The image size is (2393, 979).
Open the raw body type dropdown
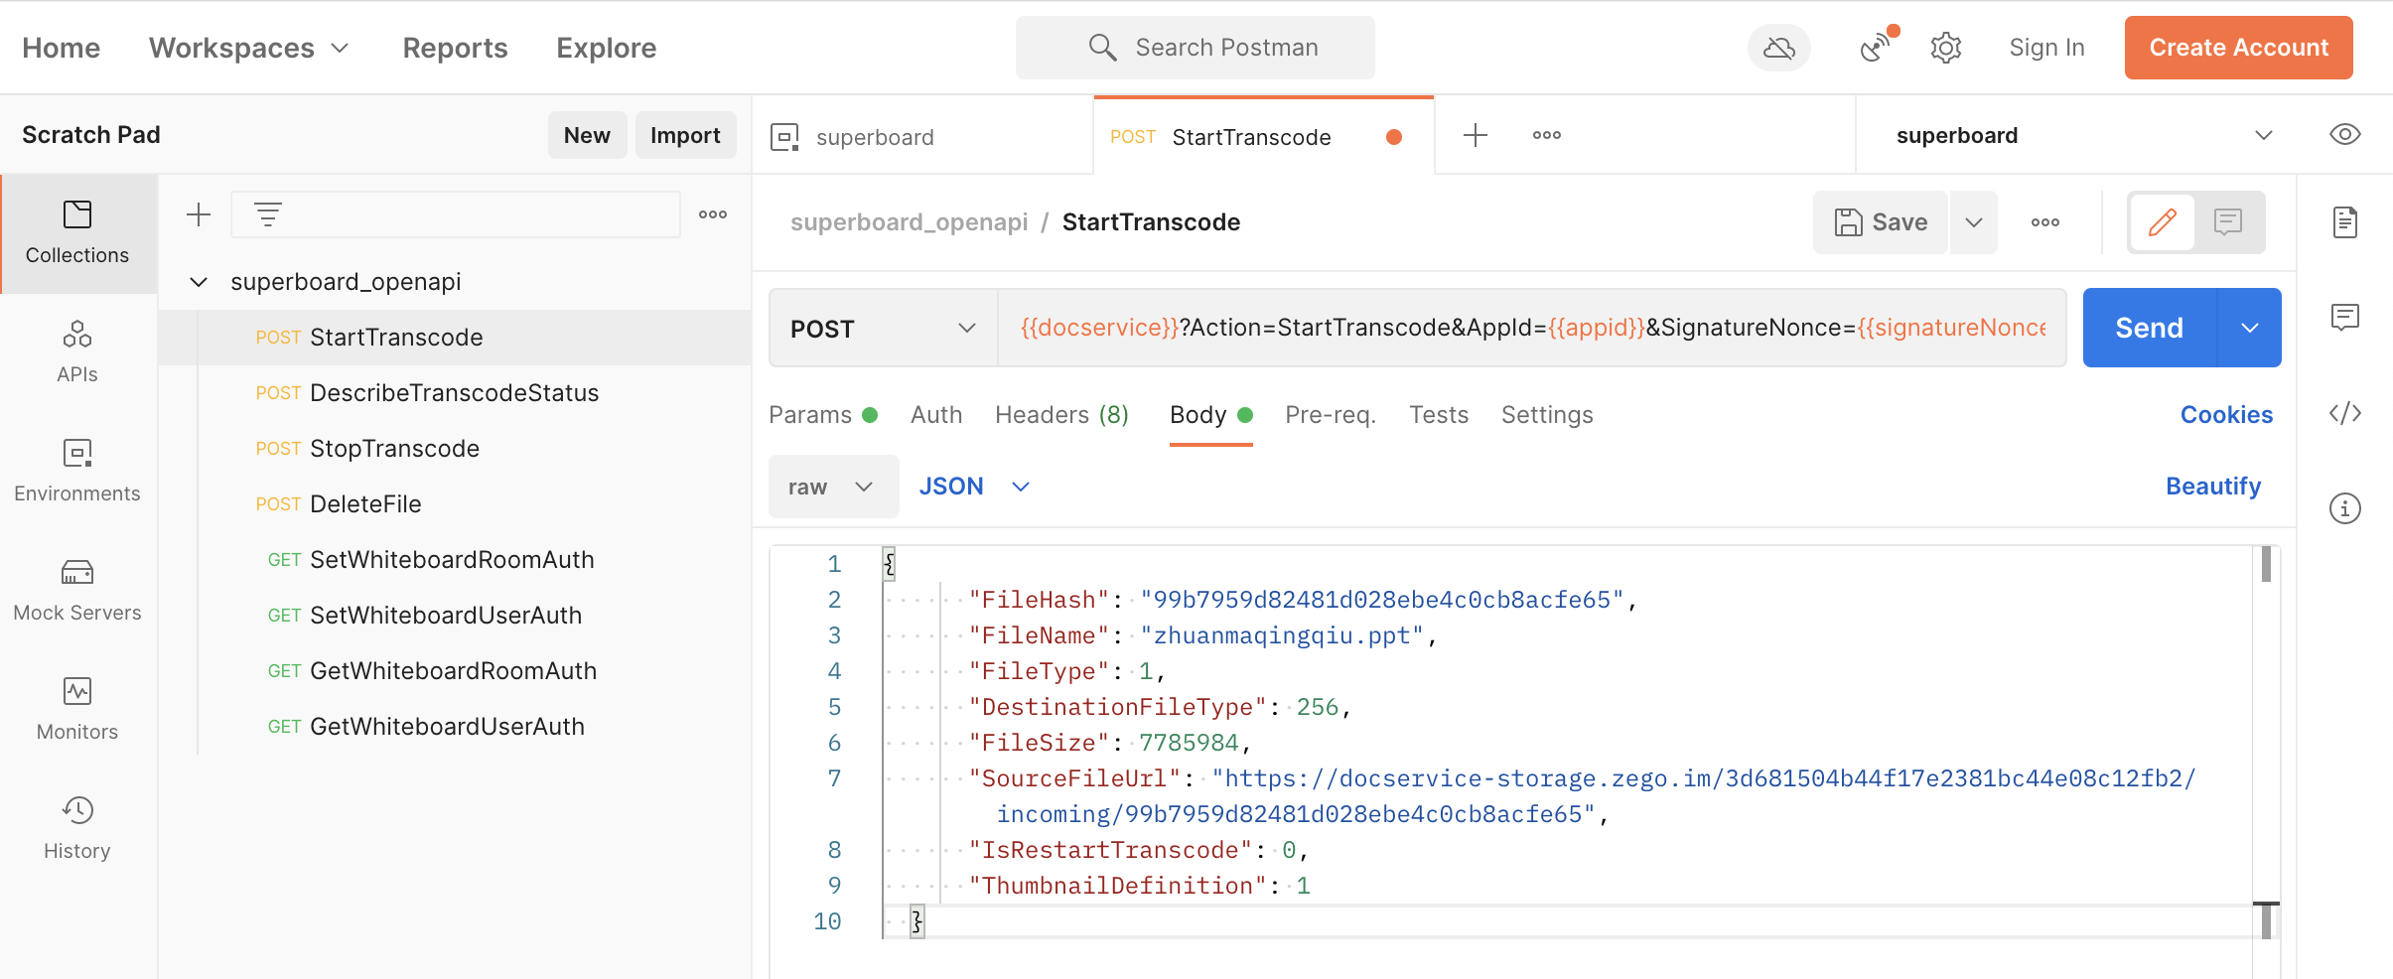pos(833,487)
